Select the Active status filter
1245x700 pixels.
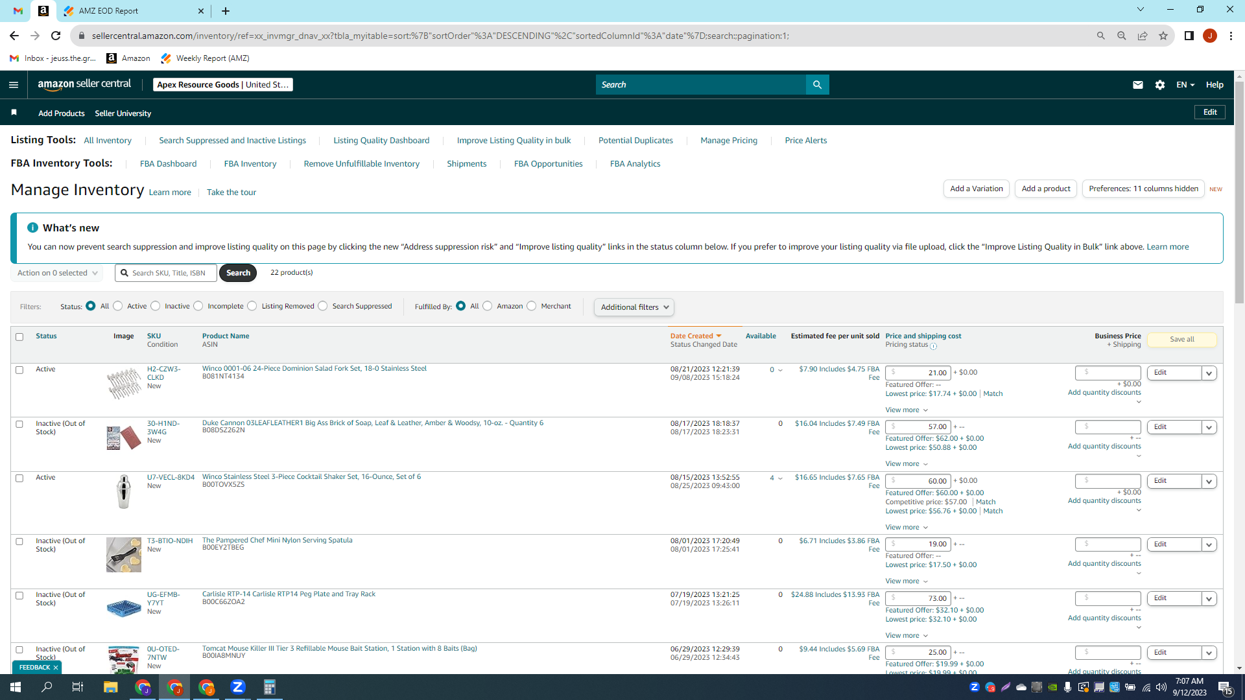tap(117, 306)
